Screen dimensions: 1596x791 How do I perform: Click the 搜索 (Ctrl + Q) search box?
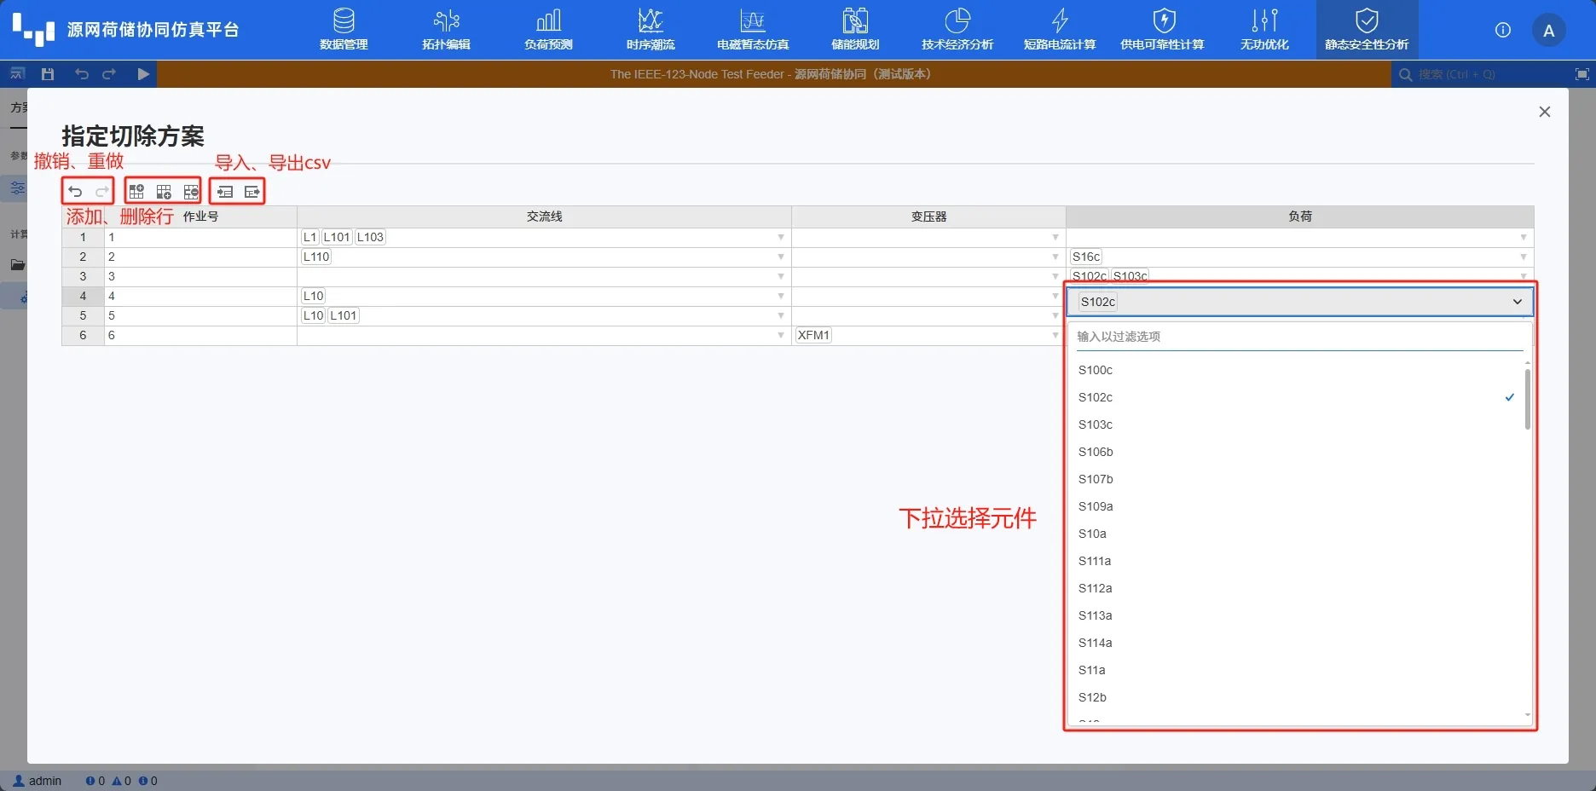click(1479, 74)
